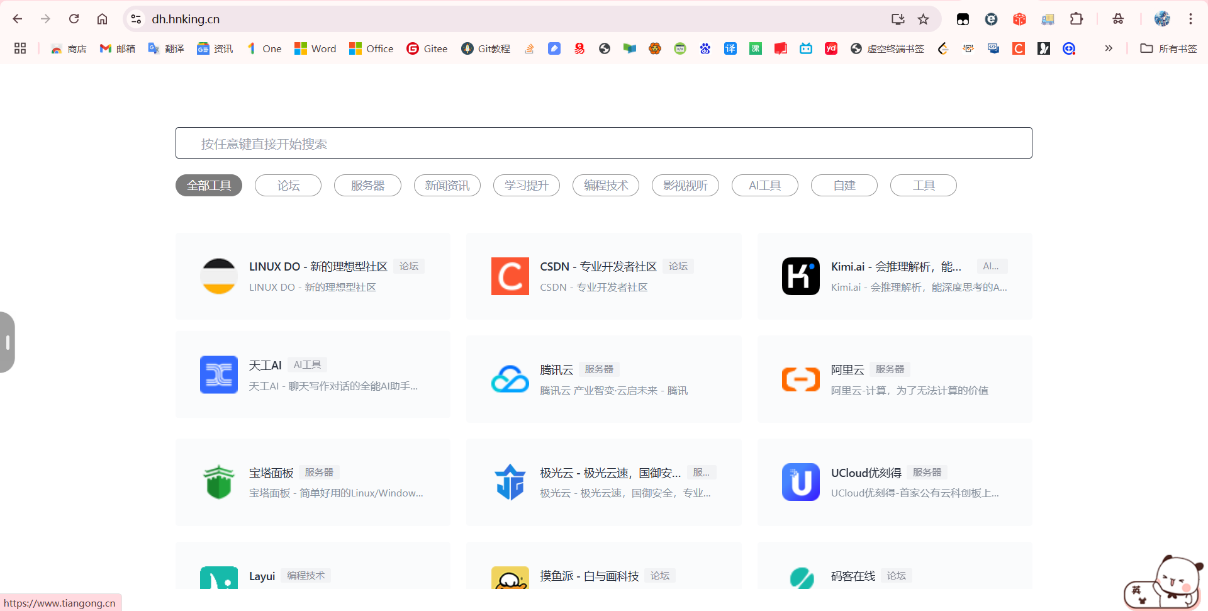The height and width of the screenshot is (611, 1208).
Task: Select the 论坛 category filter
Action: tap(288, 185)
